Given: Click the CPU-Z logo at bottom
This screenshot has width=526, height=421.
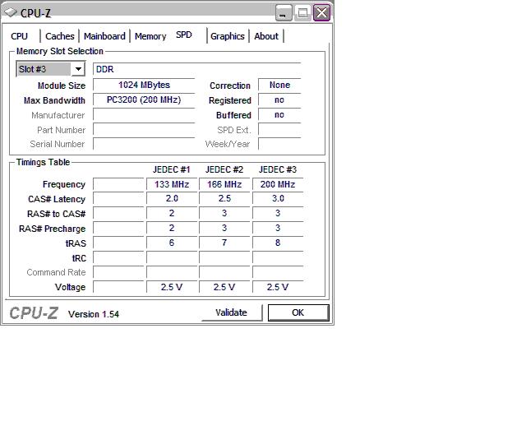Looking at the screenshot, I should point(34,313).
